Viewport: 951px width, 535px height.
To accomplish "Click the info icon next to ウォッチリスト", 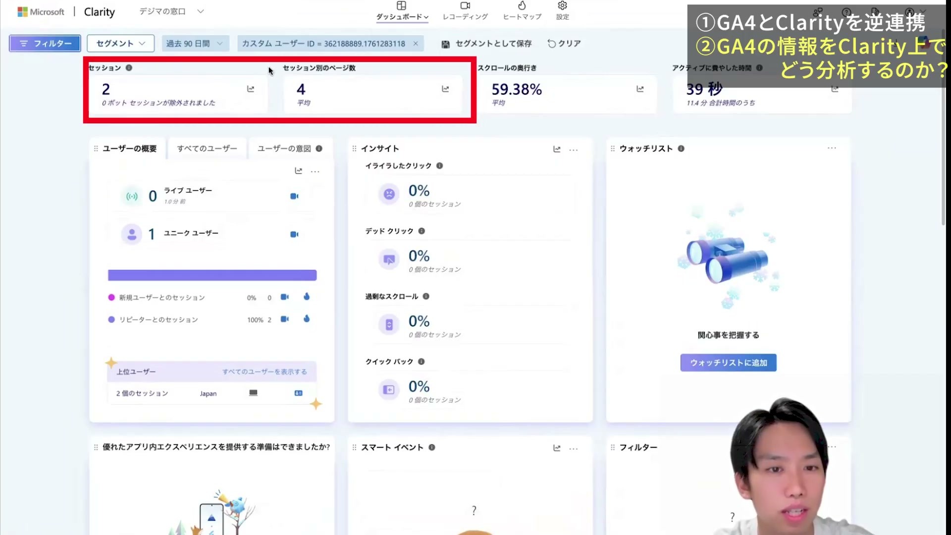I will click(x=681, y=149).
